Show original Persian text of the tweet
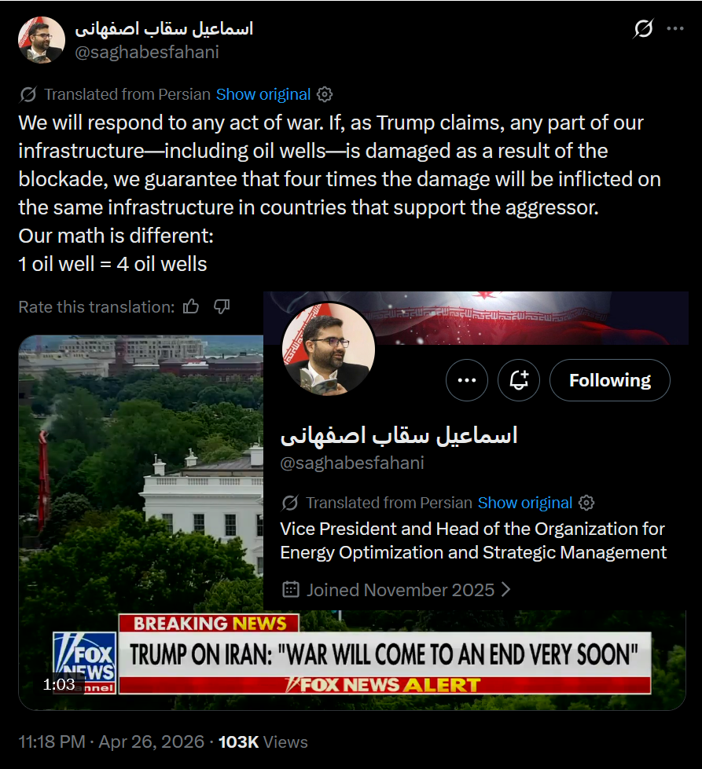The image size is (702, 769). click(263, 94)
